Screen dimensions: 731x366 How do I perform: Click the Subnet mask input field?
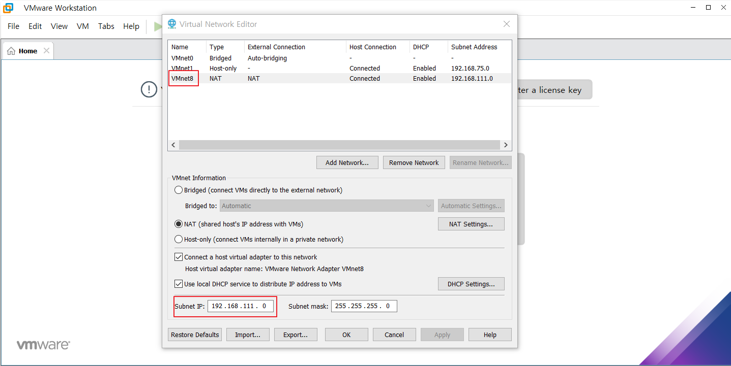pyautogui.click(x=364, y=306)
